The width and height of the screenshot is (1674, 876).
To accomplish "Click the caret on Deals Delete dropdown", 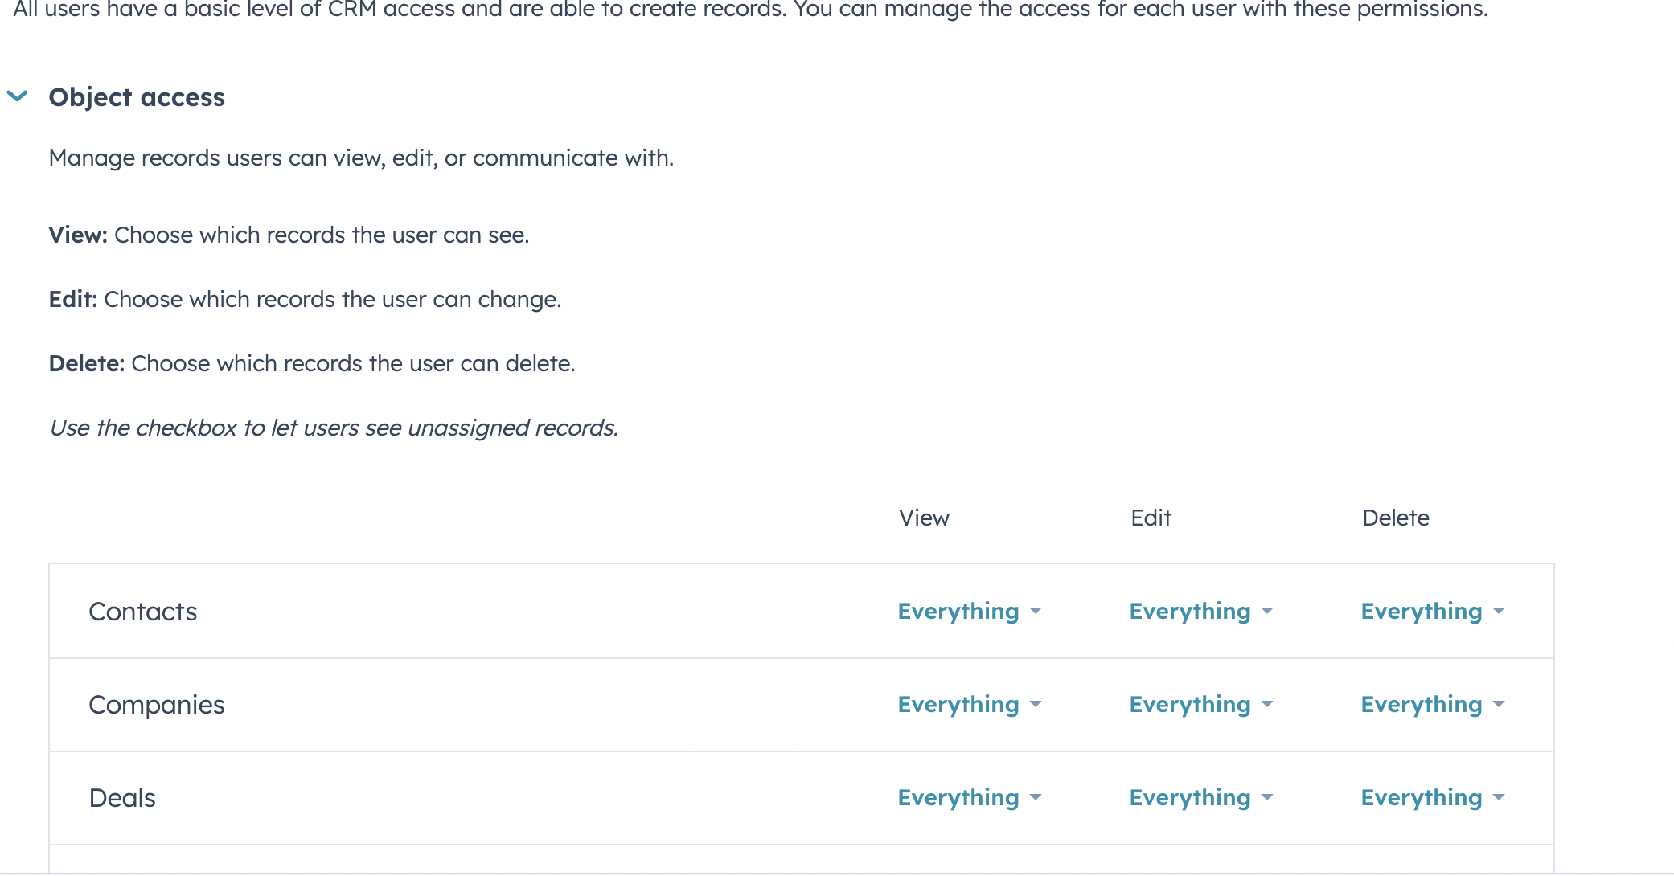I will tap(1498, 799).
